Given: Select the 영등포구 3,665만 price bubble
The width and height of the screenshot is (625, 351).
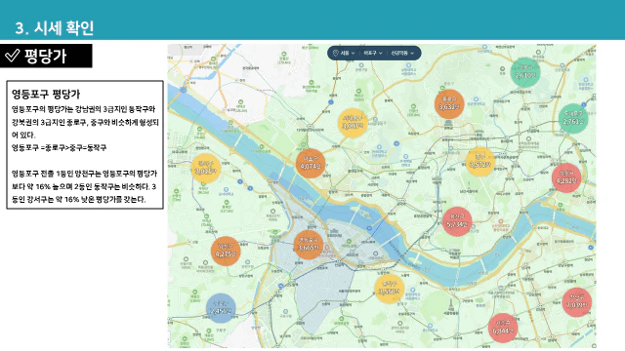Looking at the screenshot, I should click(x=309, y=245).
